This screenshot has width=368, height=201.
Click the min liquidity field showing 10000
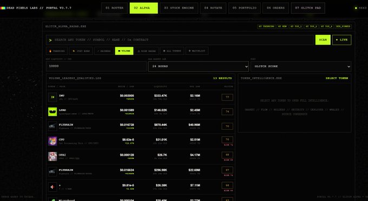96,66
